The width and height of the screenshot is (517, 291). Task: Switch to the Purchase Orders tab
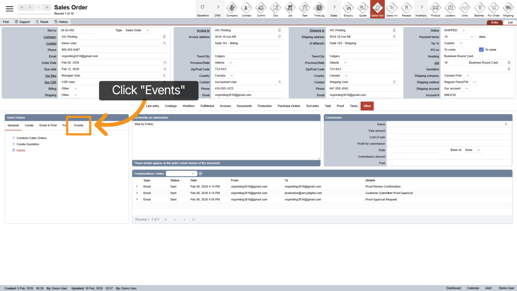pos(289,106)
